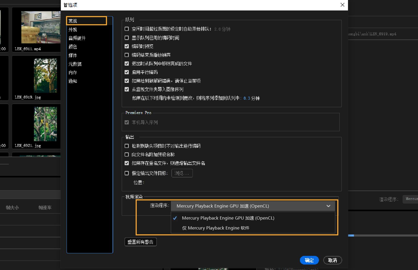Open the 音频硬件 settings section
418x270 pixels.
pyautogui.click(x=77, y=38)
